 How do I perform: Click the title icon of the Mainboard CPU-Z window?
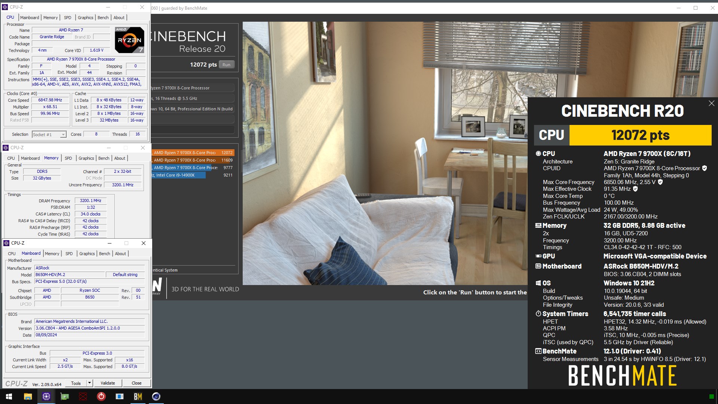click(6, 243)
